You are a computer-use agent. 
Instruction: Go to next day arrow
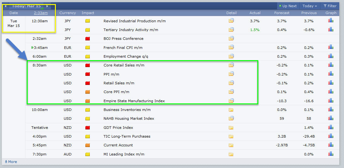[47, 6]
